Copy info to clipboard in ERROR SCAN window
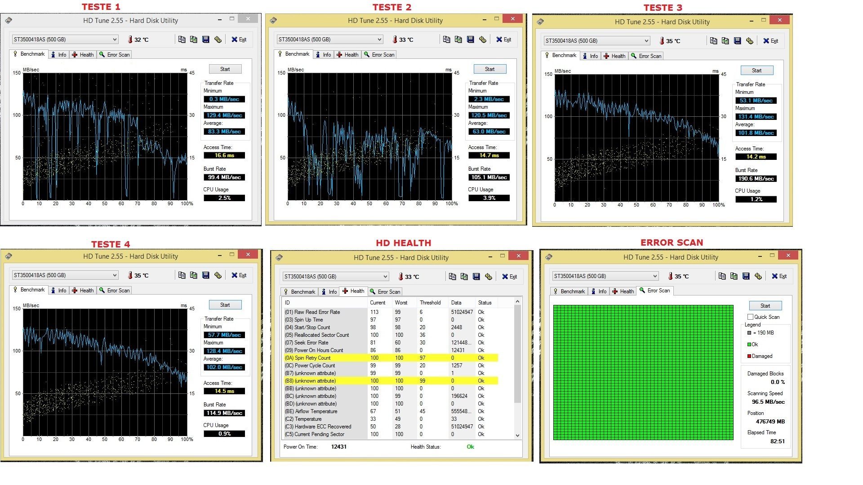The width and height of the screenshot is (863, 485). pyautogui.click(x=722, y=276)
